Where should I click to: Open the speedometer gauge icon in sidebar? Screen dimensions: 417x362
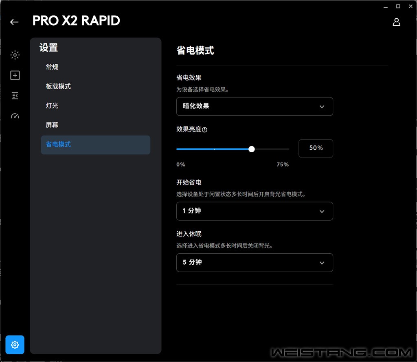pos(15,116)
